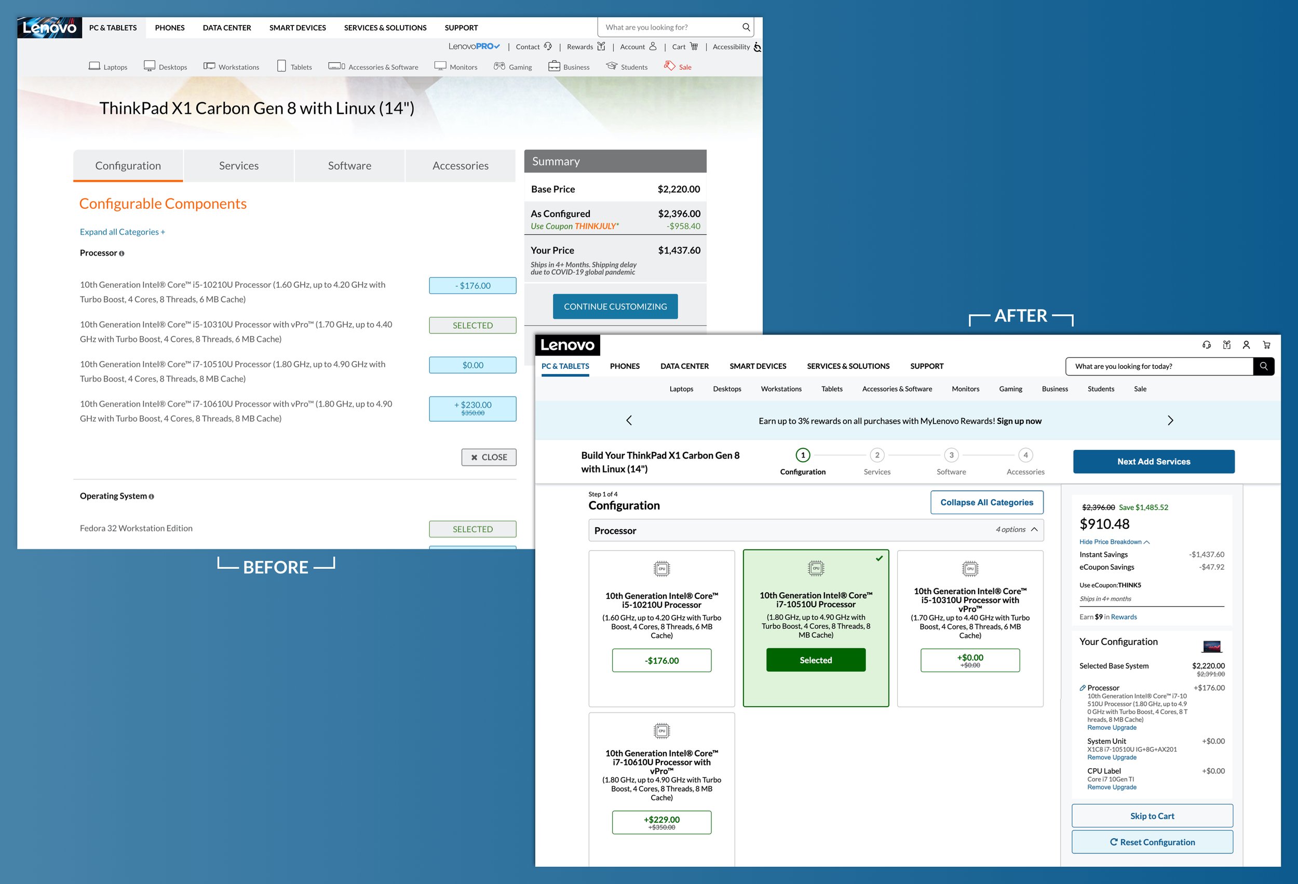
Task: Click the black search button in the After page
Action: click(x=1263, y=366)
